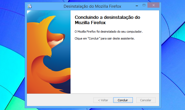Maximize the Desinstalação do Mozilla Firefox window

(144, 5)
